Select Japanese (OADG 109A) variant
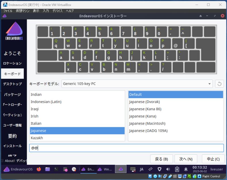 [x=176, y=131]
